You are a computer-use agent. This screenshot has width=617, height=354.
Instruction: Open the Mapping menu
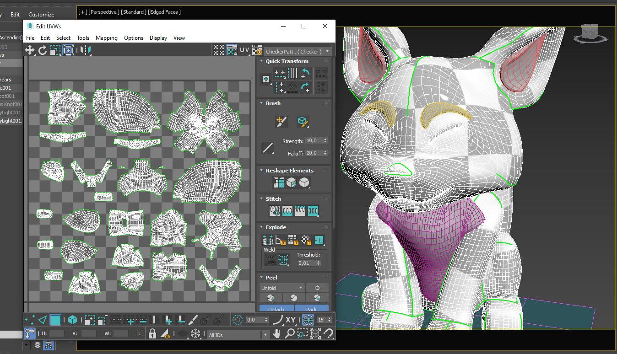coord(106,38)
